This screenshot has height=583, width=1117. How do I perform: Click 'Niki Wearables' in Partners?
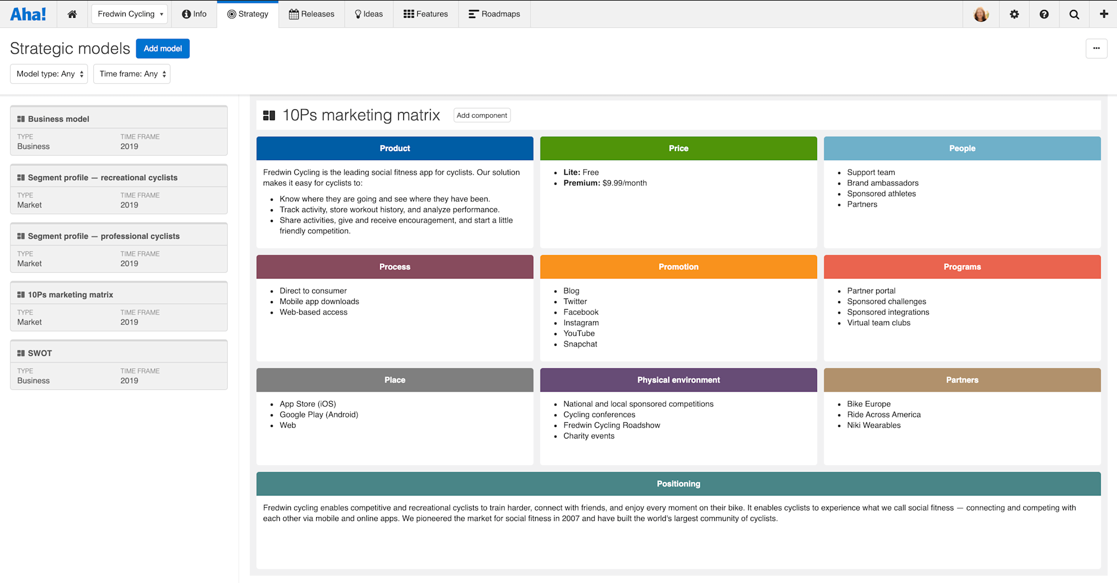874,425
